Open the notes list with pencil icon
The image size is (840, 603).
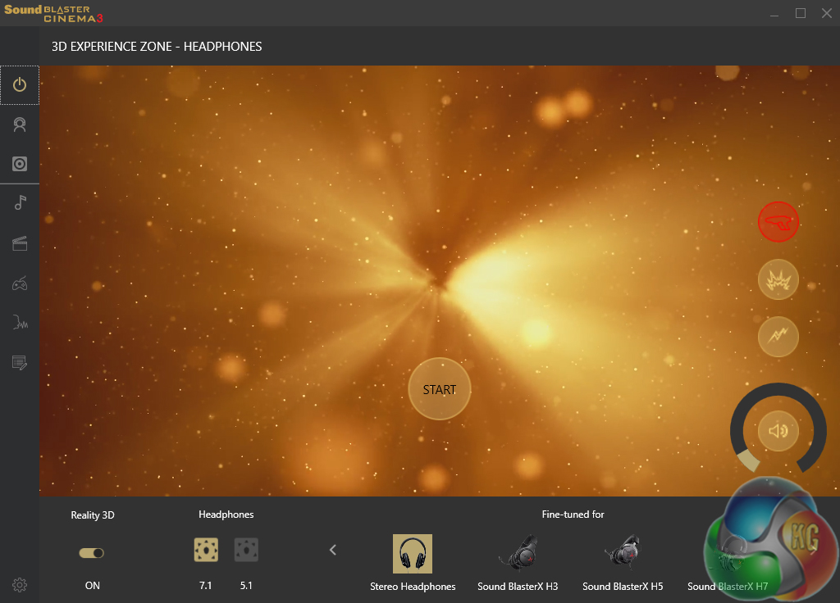point(20,362)
